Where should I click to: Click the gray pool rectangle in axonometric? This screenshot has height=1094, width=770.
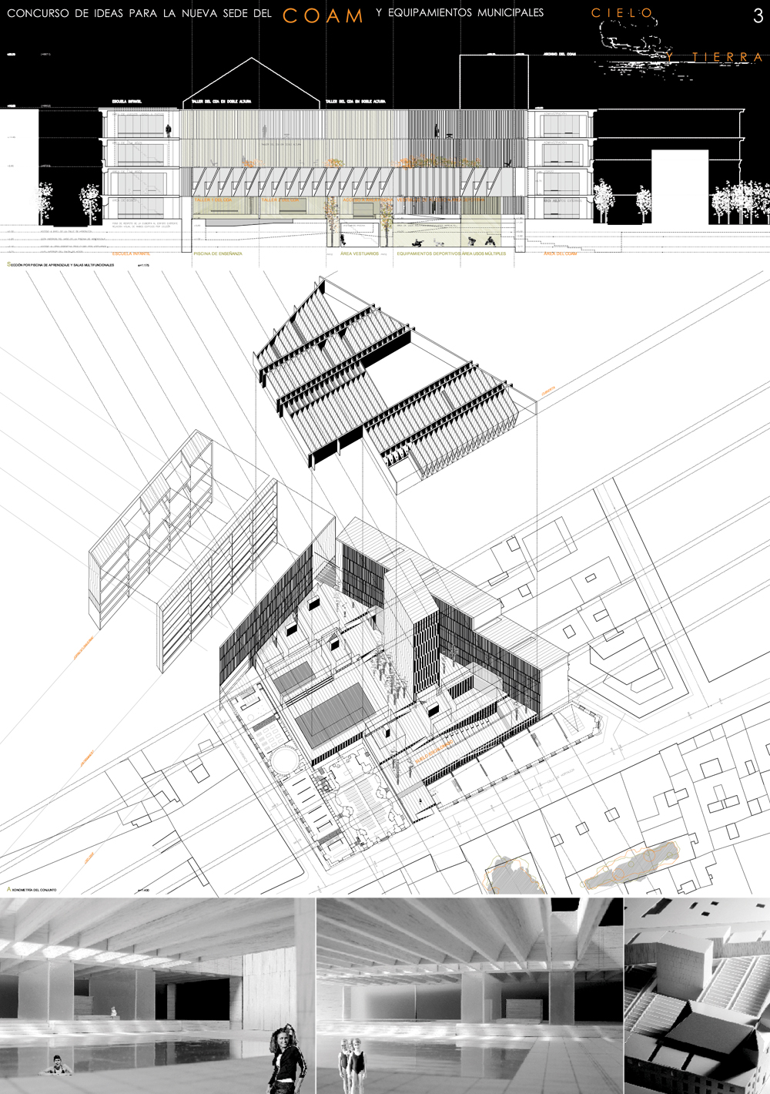click(331, 713)
